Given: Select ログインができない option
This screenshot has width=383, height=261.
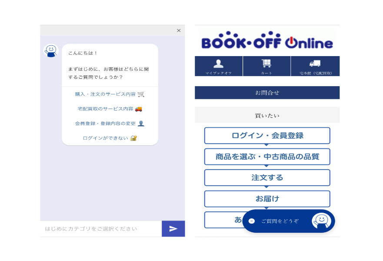Looking at the screenshot, I should coord(110,138).
